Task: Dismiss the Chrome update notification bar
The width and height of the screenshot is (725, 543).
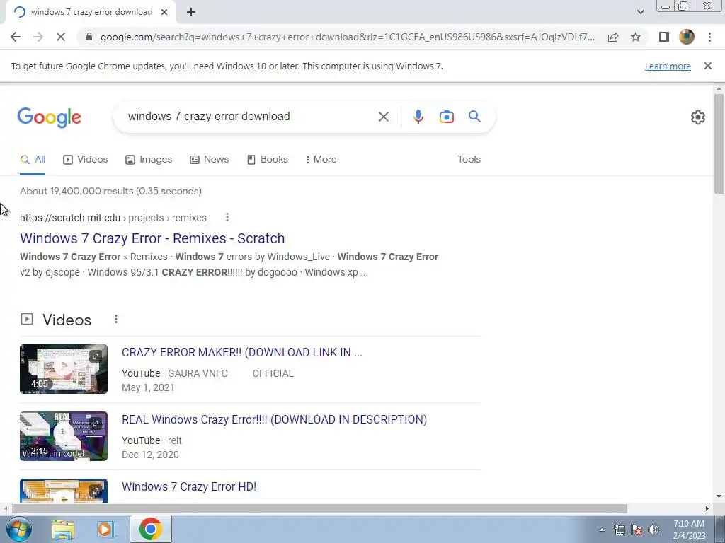Action: tap(707, 66)
